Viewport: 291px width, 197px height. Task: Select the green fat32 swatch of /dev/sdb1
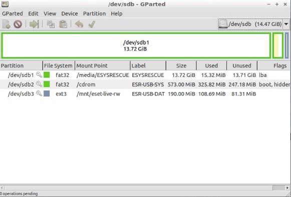click(47, 75)
